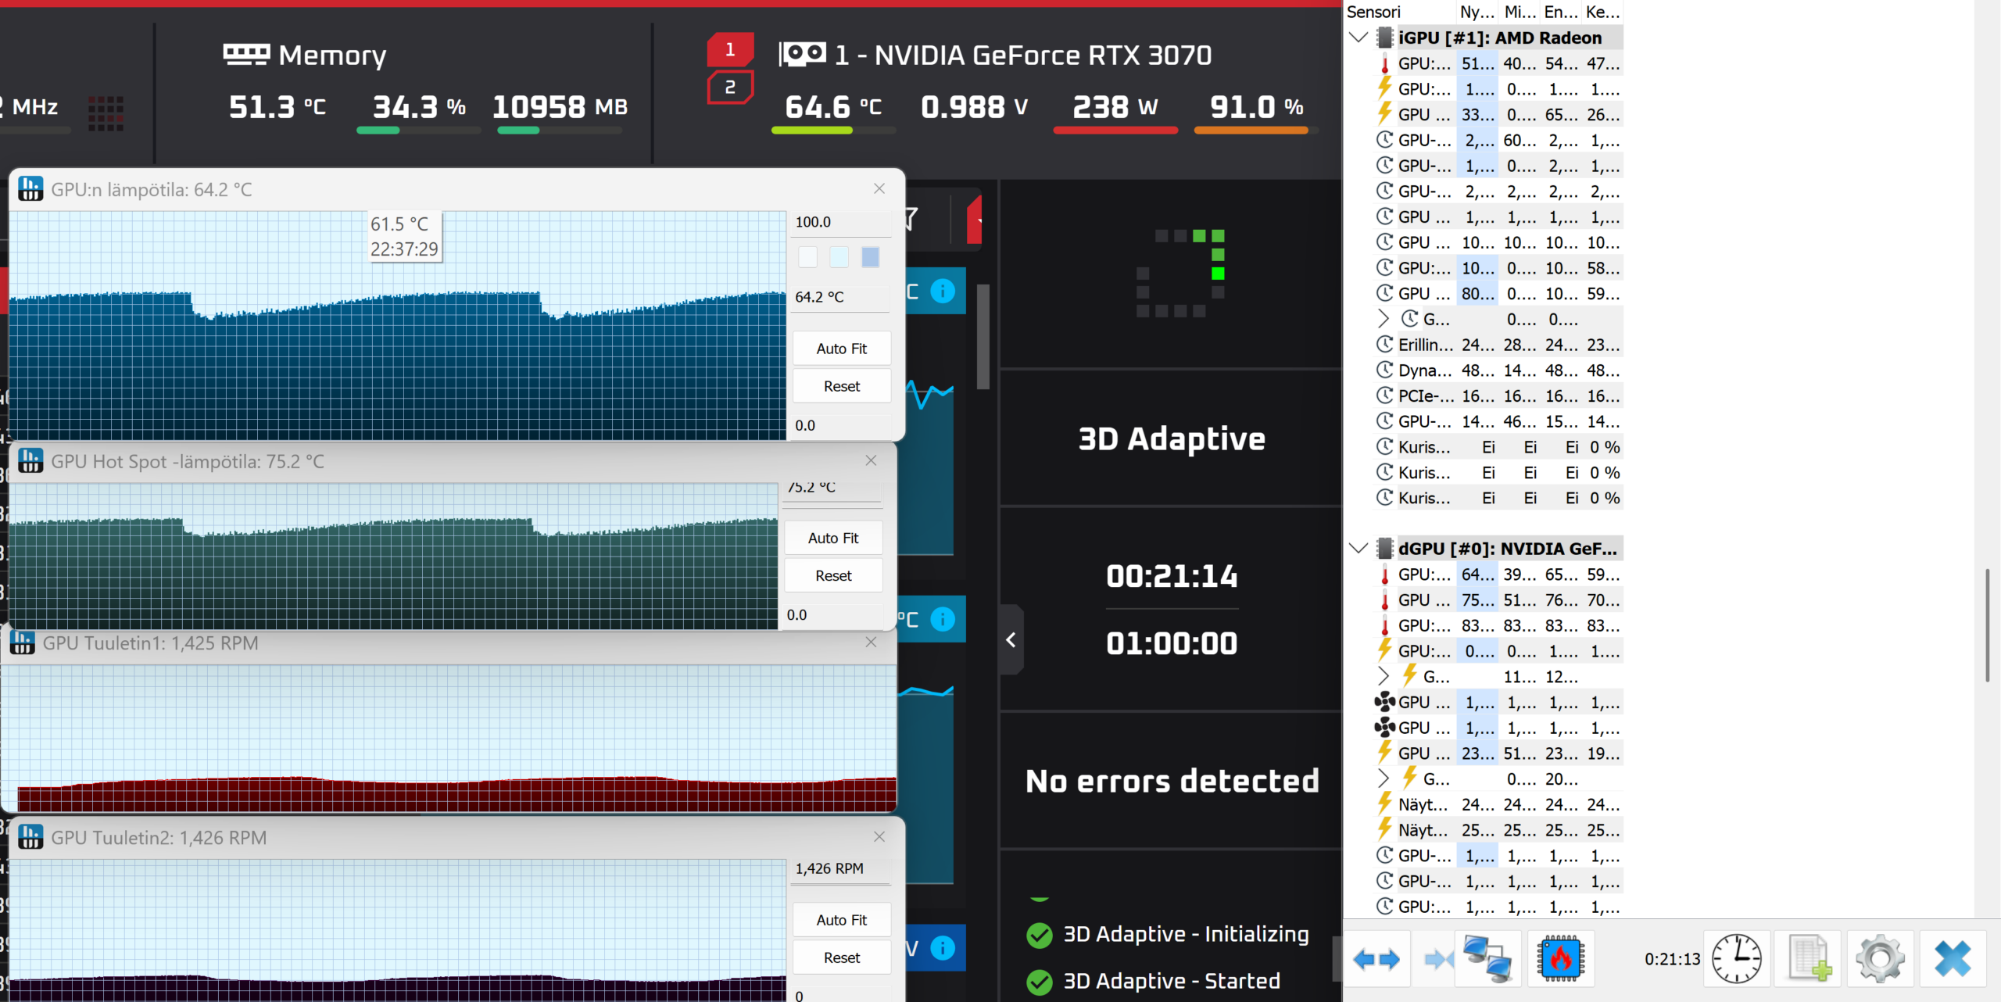
Task: Click Reset in the GPU Tuuletin2 graph
Action: tap(842, 957)
